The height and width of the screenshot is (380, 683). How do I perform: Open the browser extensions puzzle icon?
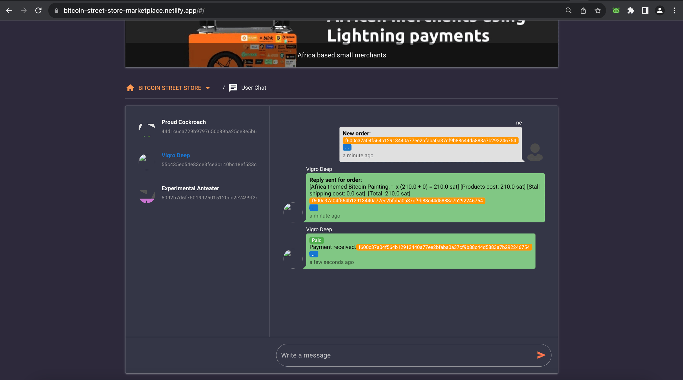point(631,11)
